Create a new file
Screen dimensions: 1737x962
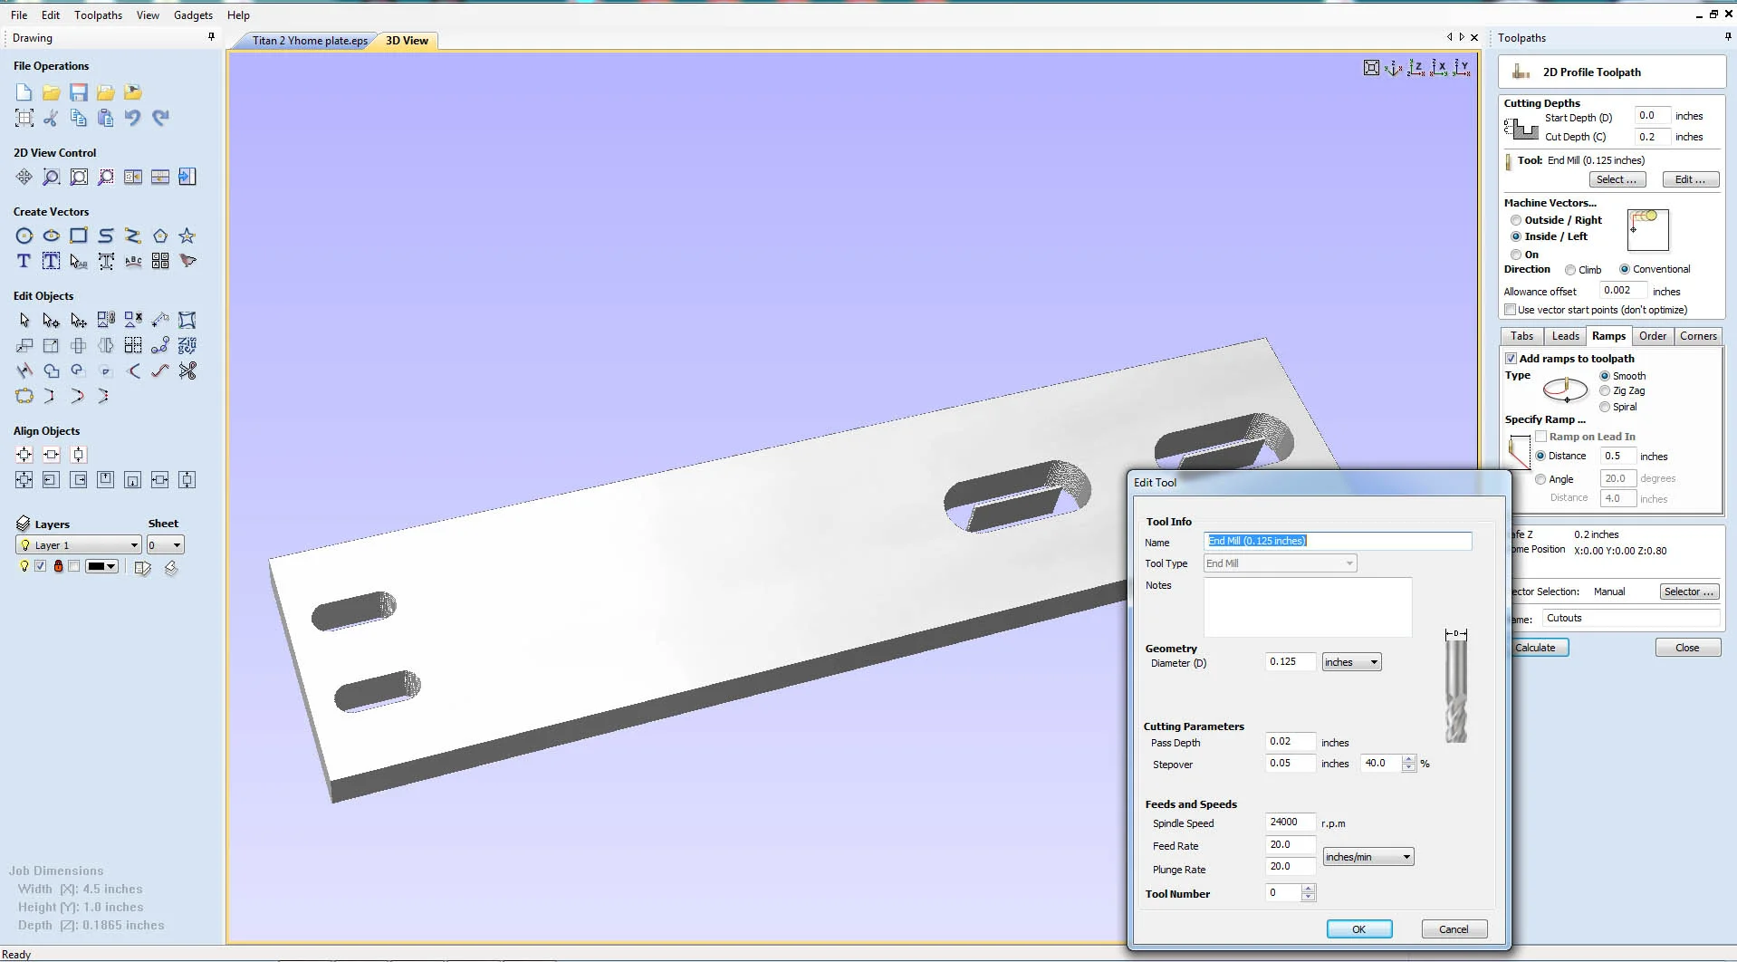24,92
